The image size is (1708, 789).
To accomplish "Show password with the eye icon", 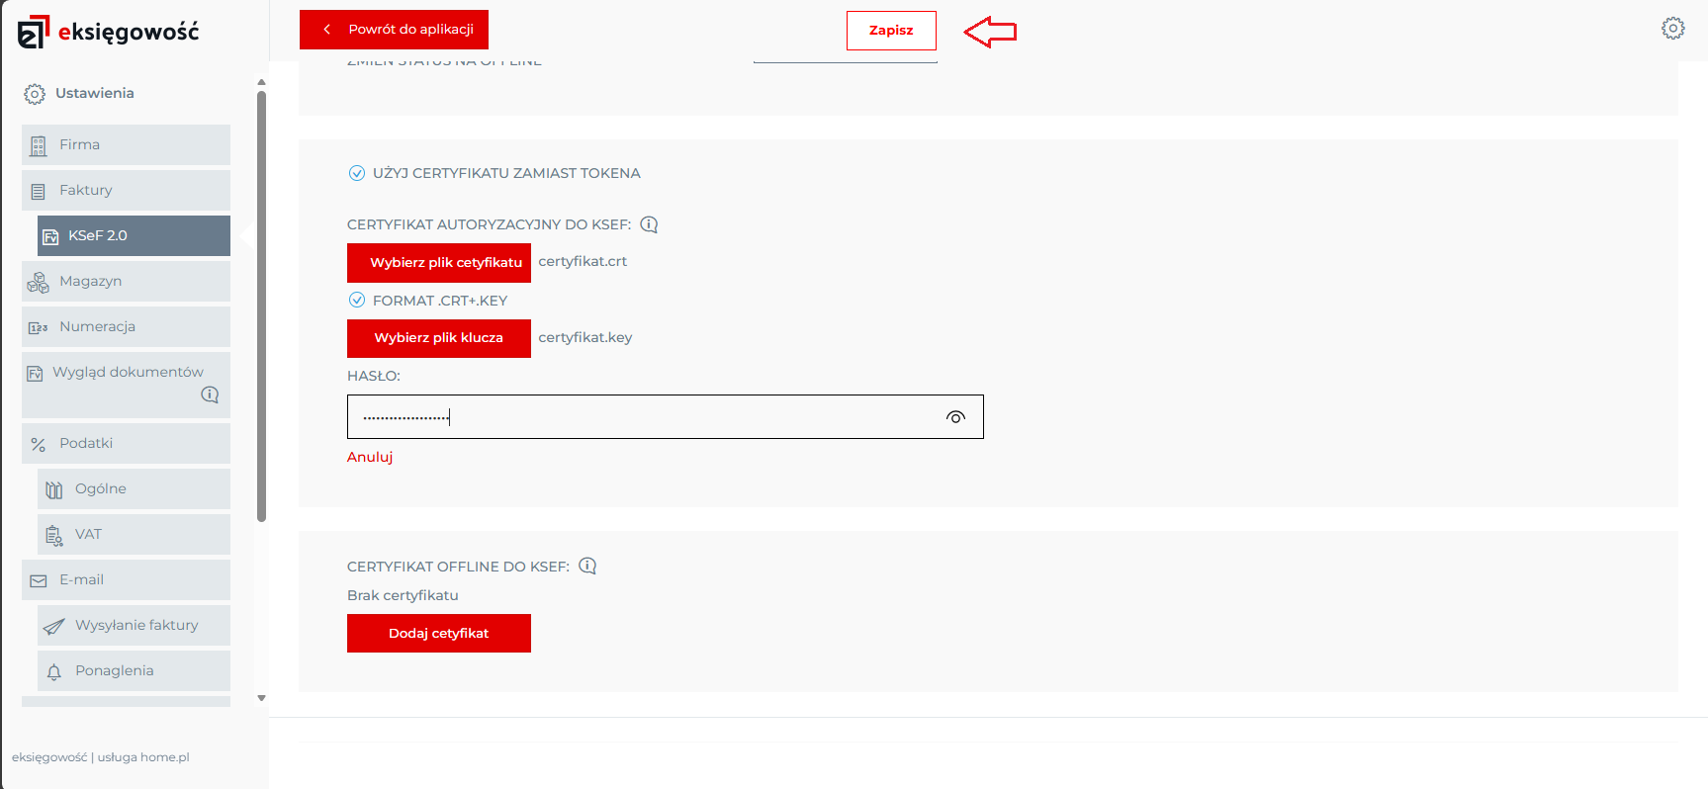I will [955, 417].
